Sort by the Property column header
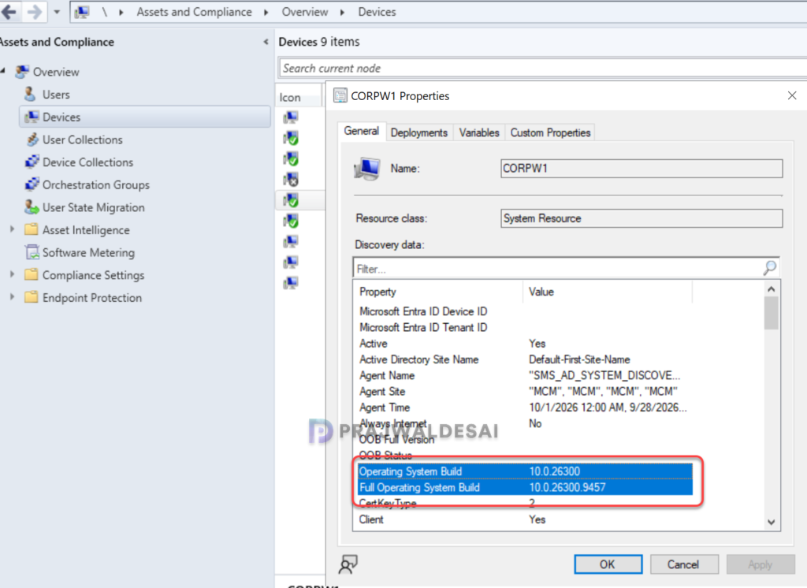Screen dimensions: 807x588 click(438, 292)
